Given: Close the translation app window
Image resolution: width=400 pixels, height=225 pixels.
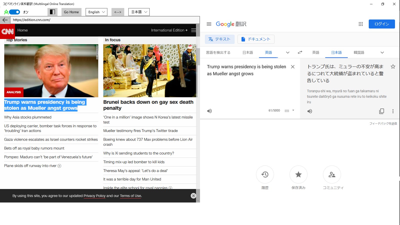Looking at the screenshot, I should [394, 4].
